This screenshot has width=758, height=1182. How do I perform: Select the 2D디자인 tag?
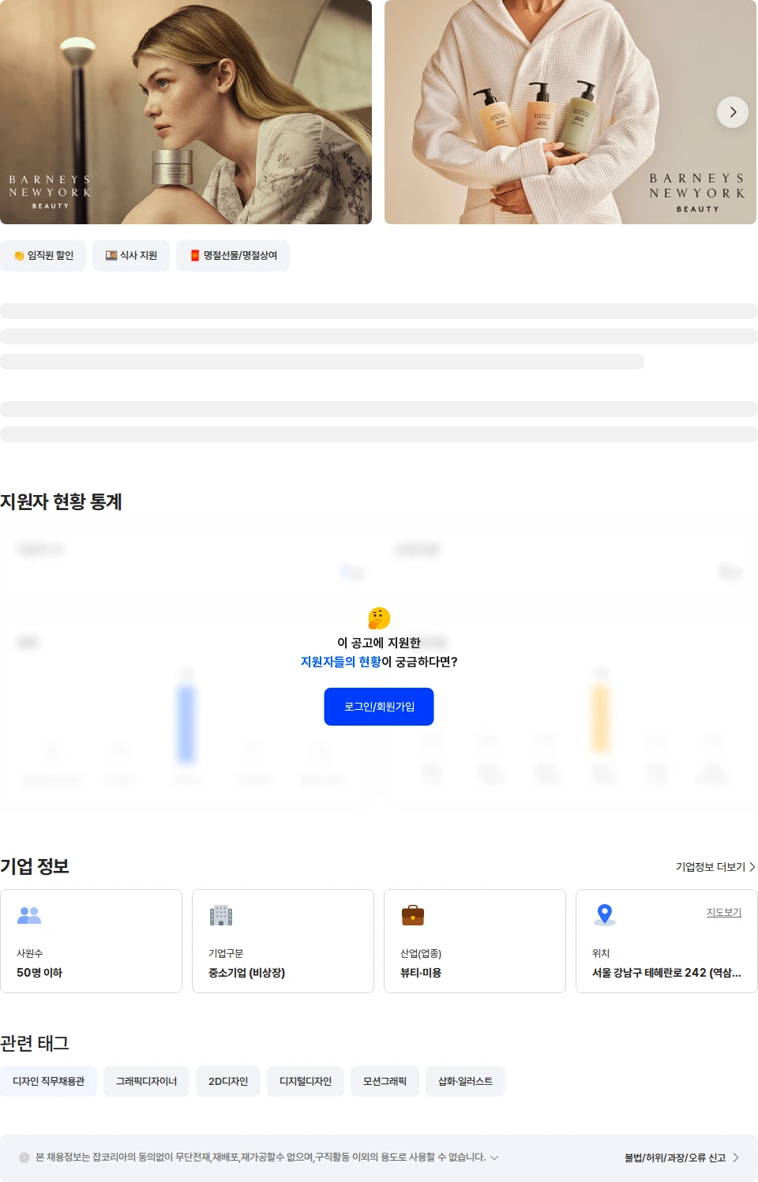(228, 1081)
